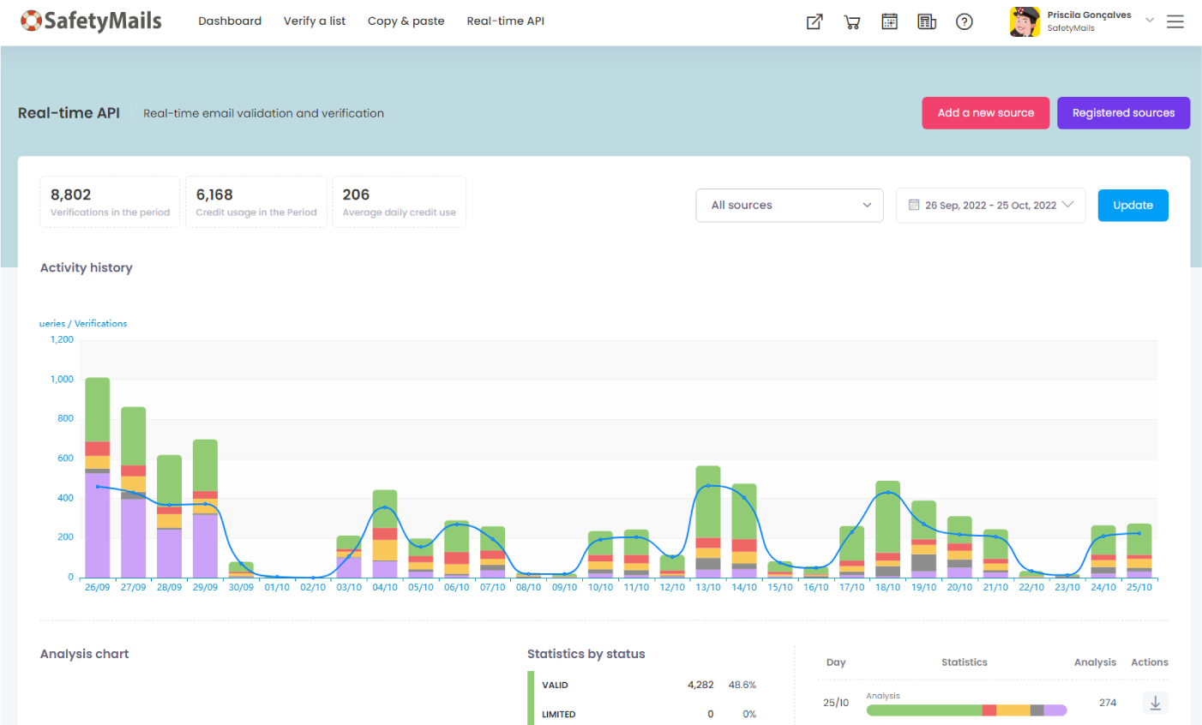This screenshot has width=1202, height=725.
Task: Click the Registered sources button
Action: pyautogui.click(x=1123, y=113)
